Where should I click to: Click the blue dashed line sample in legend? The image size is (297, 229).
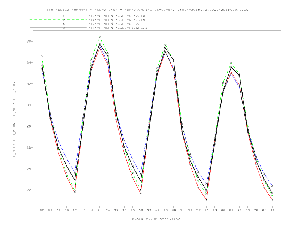(58, 24)
